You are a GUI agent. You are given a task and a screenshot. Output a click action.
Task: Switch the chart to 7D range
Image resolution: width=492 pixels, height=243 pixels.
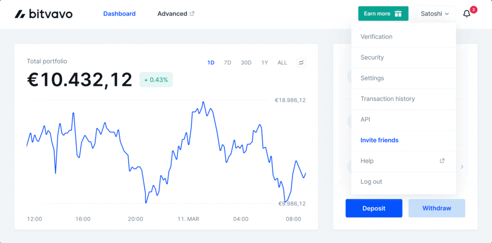tap(228, 62)
